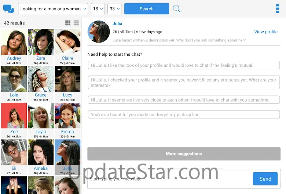Click the Search button
286x194 pixels.
pyautogui.click(x=146, y=8)
